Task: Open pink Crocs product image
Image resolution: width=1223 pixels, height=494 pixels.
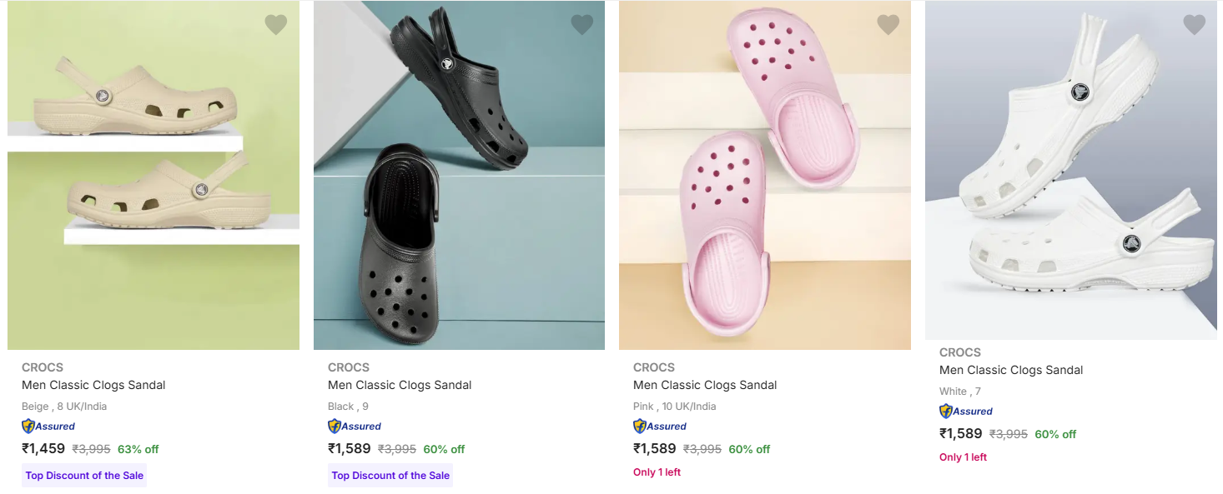Action: pos(764,175)
